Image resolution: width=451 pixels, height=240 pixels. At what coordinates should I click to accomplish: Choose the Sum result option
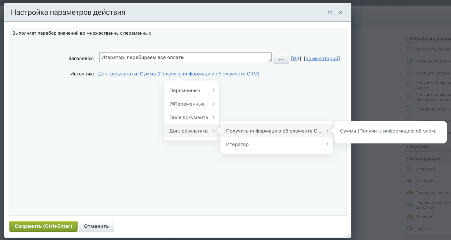(x=389, y=131)
